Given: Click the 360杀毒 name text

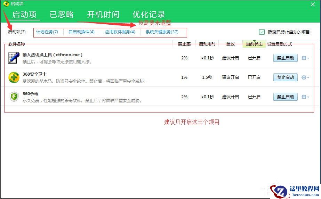Looking at the screenshot, I should 31,94.
